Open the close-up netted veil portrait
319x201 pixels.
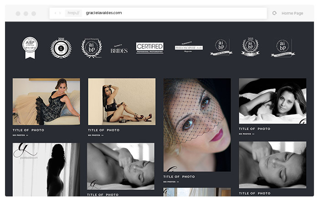click(197, 125)
